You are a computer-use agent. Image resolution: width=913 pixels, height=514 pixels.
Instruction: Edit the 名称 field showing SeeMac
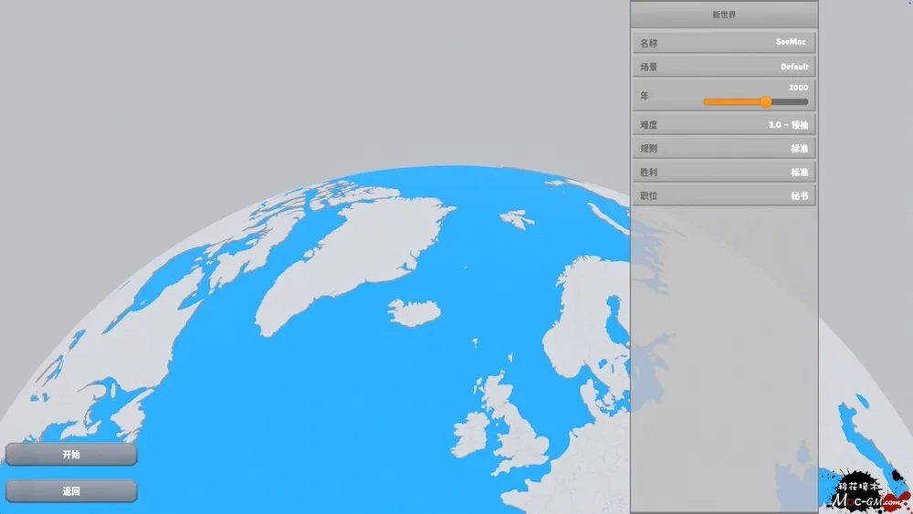pos(724,43)
